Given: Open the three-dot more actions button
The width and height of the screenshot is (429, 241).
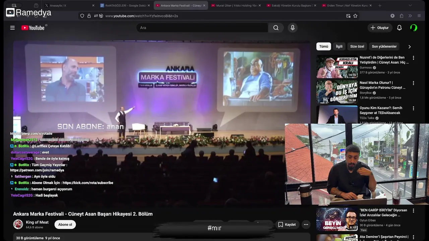Looking at the screenshot, I should click(306, 225).
